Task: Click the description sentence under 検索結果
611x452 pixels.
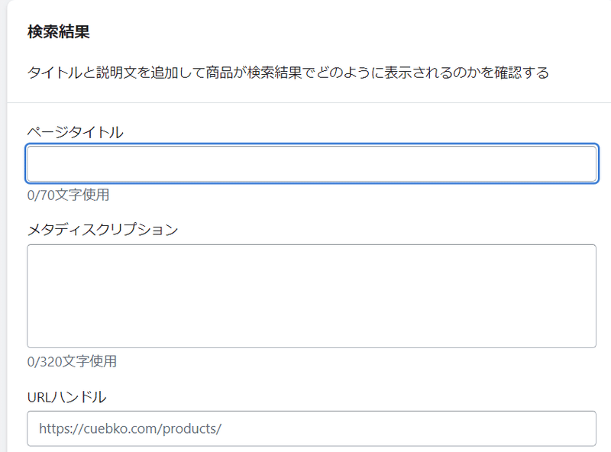Action: 288,73
